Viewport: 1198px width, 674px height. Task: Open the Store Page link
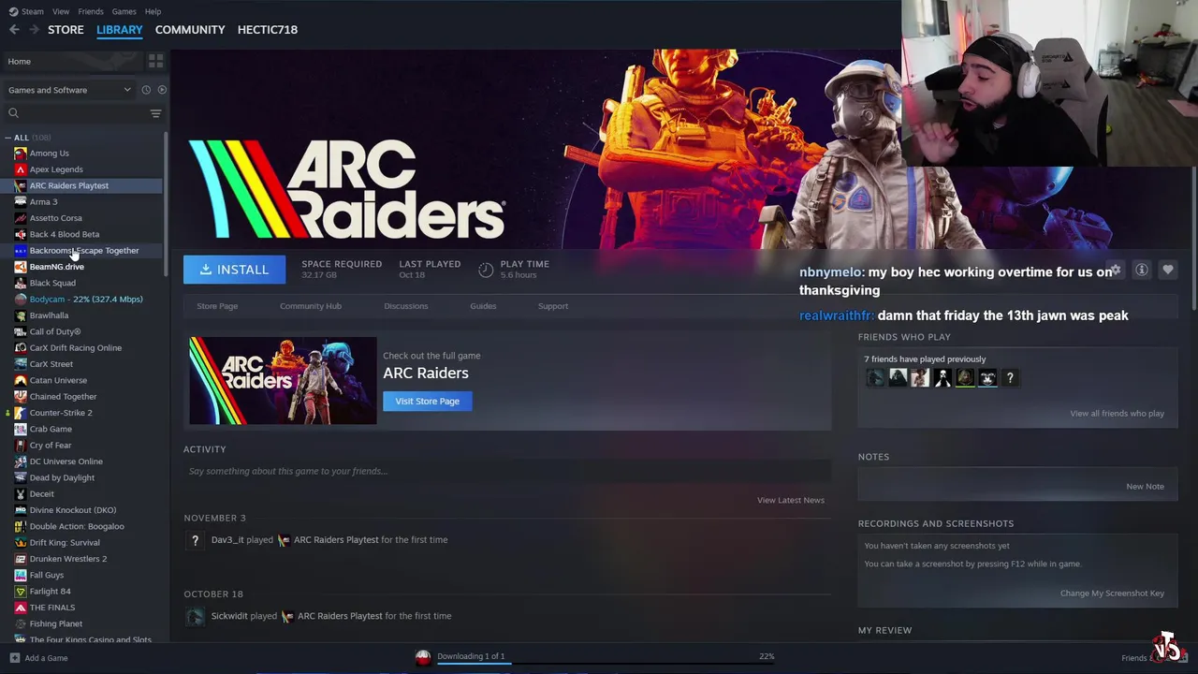click(x=217, y=306)
